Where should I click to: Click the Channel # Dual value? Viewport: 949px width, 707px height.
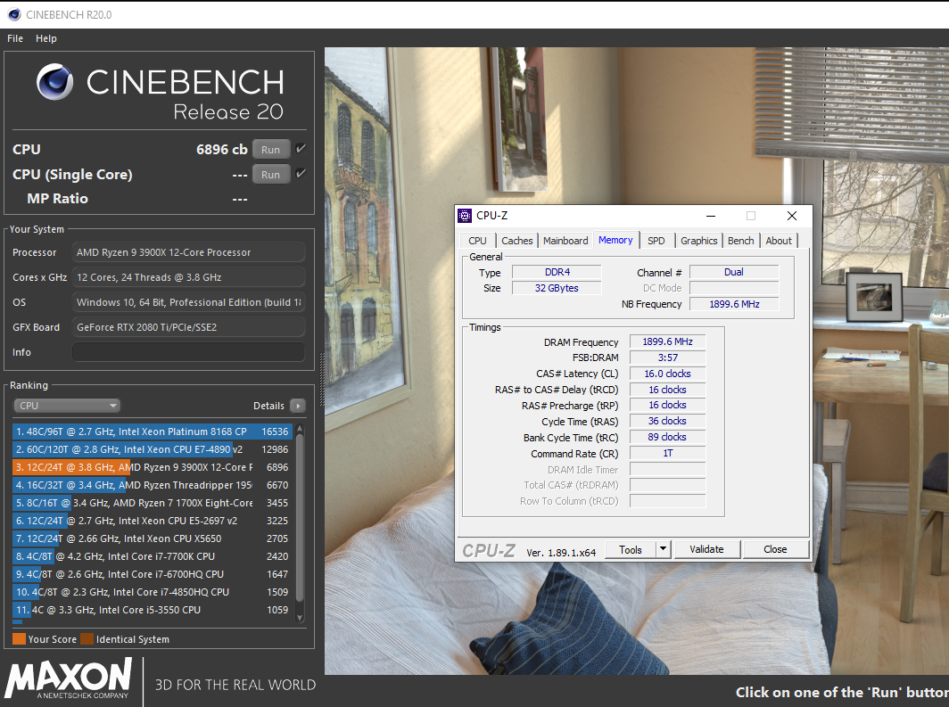(x=734, y=272)
